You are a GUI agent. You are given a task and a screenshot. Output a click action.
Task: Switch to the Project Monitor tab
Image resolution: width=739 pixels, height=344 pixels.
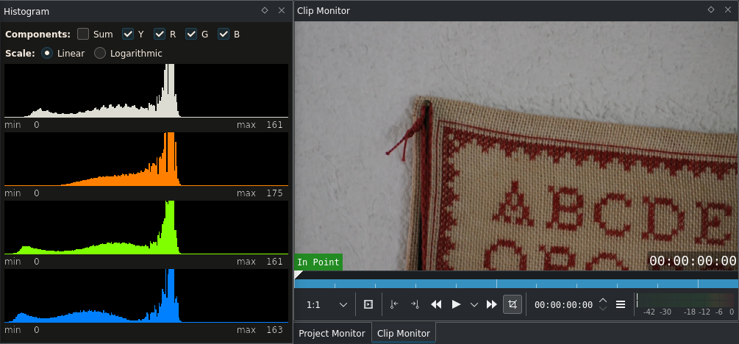pyautogui.click(x=332, y=333)
